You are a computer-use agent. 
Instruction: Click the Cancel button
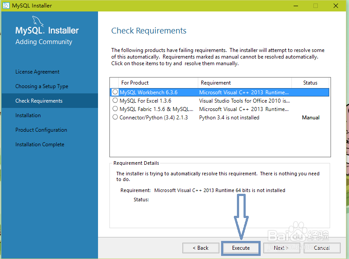pos(322,248)
